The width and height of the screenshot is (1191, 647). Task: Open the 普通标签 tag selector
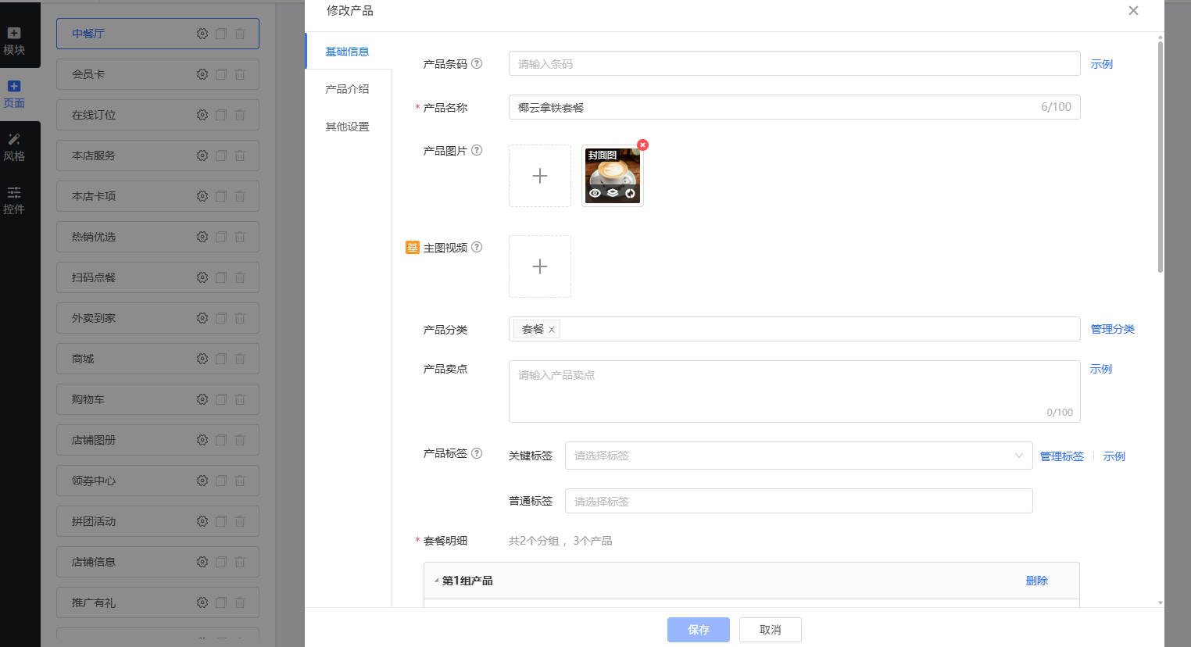pyautogui.click(x=798, y=501)
